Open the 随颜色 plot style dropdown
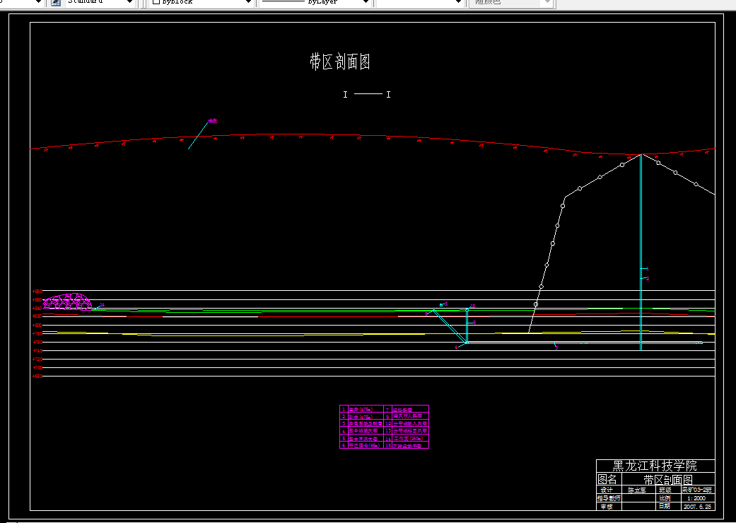The image size is (736, 523). [547, 2]
